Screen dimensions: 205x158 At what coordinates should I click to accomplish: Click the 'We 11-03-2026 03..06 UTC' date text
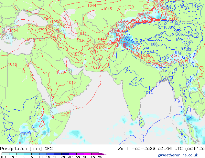coord(151,149)
